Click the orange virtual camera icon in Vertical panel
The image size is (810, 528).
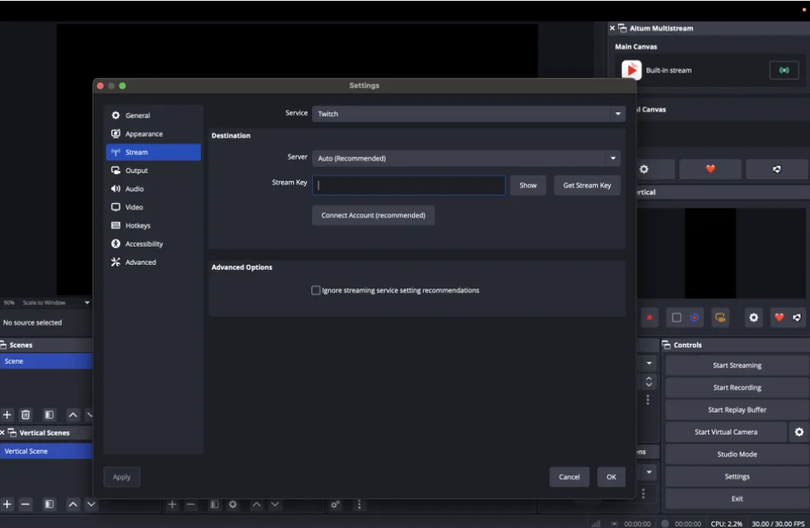(x=720, y=318)
